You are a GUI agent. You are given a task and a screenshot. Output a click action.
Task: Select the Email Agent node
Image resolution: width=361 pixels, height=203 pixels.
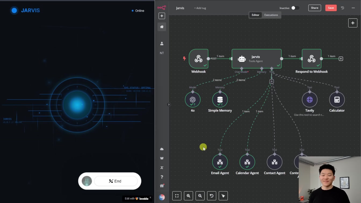tap(220, 162)
